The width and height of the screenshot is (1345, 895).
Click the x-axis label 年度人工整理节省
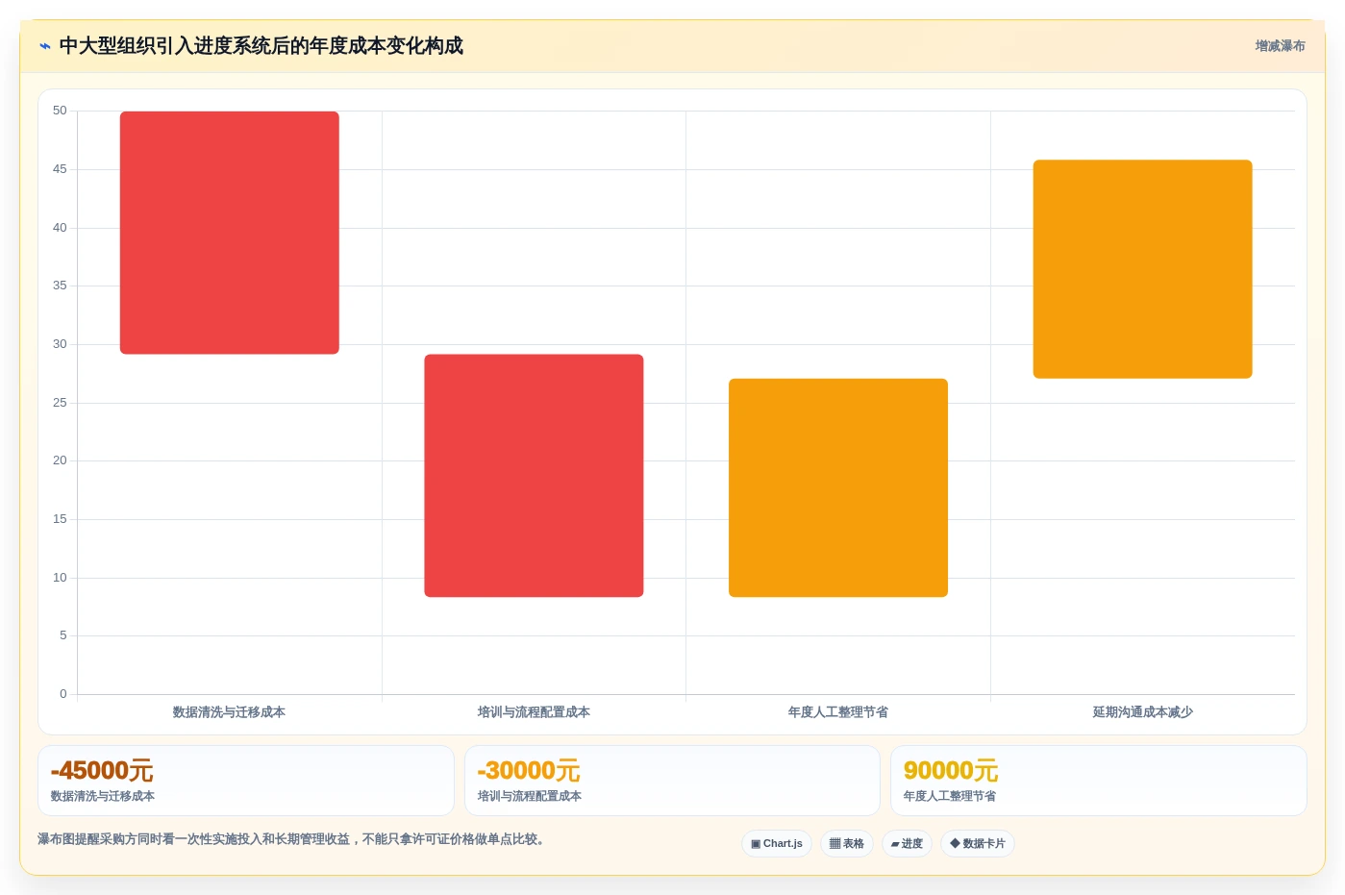coord(838,712)
